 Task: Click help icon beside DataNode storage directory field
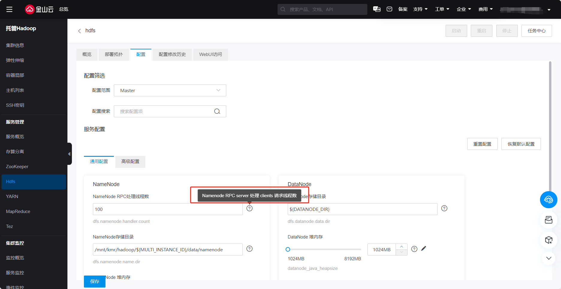point(444,209)
